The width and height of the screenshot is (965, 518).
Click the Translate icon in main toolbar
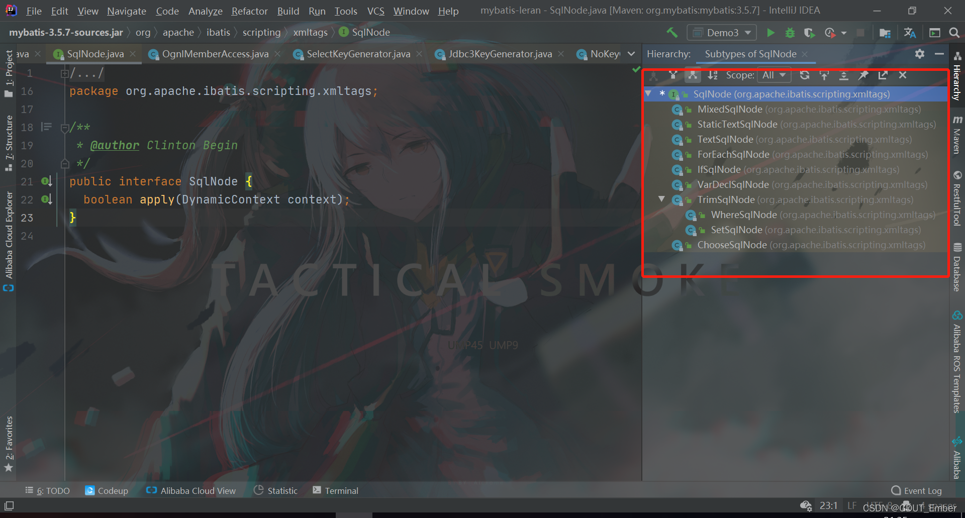(x=910, y=33)
